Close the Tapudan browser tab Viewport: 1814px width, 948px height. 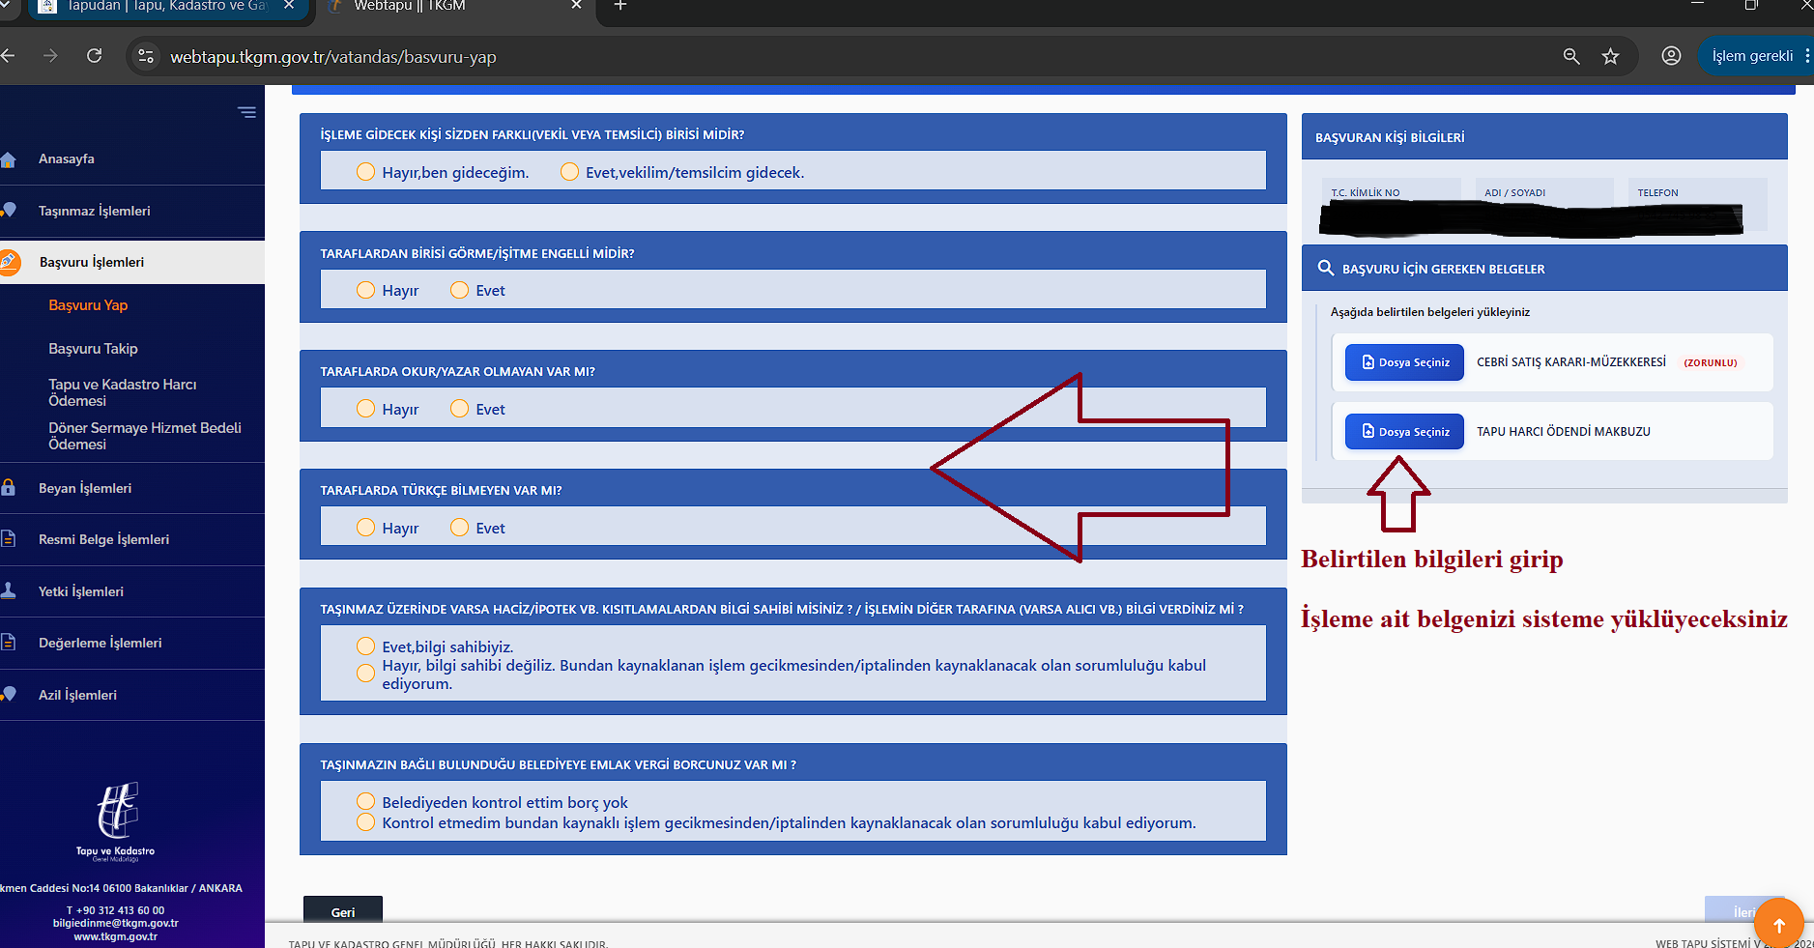289,6
